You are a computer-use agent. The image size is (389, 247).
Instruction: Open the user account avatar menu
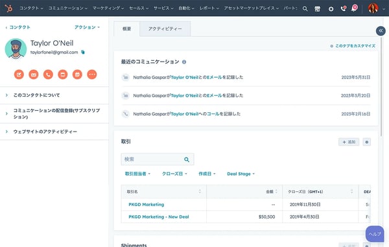(373, 8)
